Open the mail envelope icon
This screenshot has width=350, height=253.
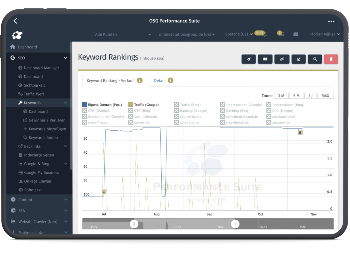coord(296,34)
